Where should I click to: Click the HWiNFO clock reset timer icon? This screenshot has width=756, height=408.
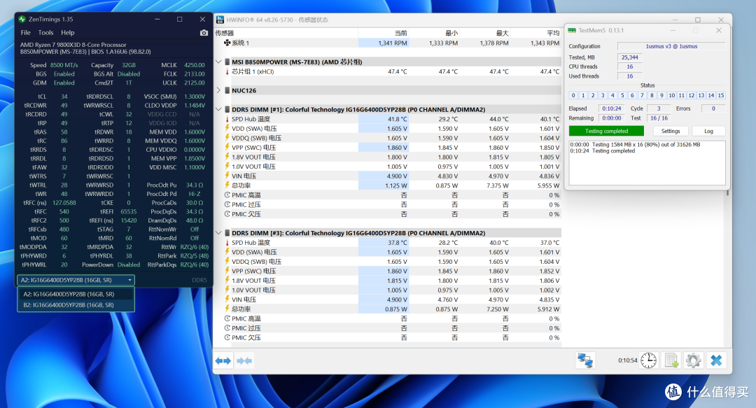(x=648, y=360)
